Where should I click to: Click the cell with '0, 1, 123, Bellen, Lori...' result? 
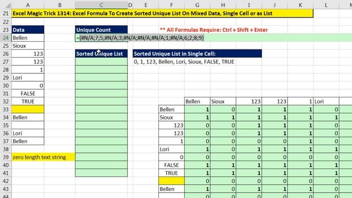click(184, 62)
